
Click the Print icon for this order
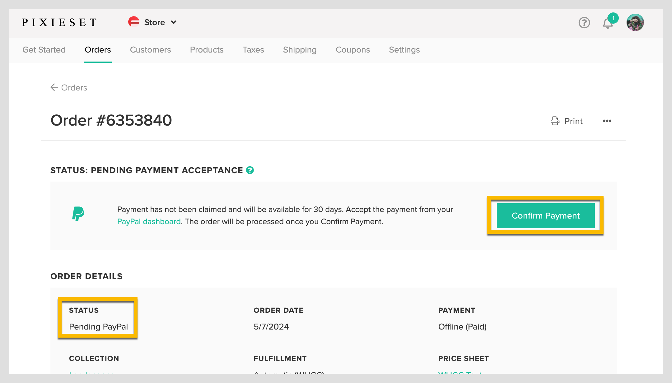(554, 121)
